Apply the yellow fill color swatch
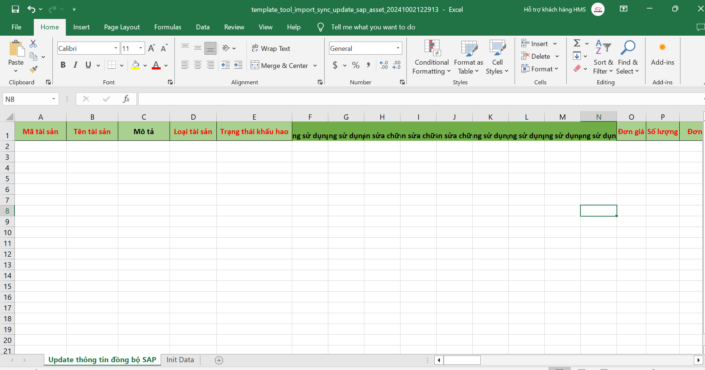The height and width of the screenshot is (370, 705). [135, 65]
